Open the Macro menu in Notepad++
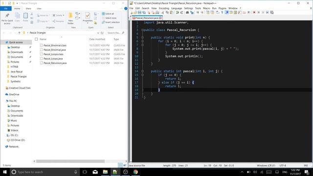Viewport: 313px width, 176px height. 206,8
